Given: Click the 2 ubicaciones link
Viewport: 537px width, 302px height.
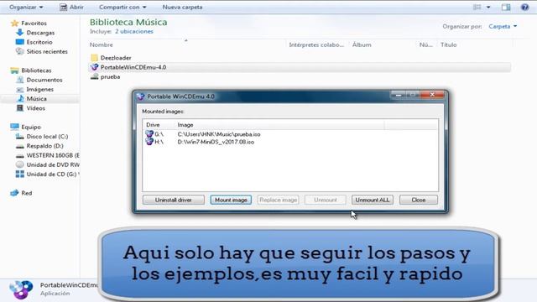Looking at the screenshot, I should 134,32.
